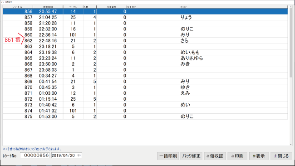Screen dimensions: 295x166
Task: Select receipt row 869
Action: (145, 81)
